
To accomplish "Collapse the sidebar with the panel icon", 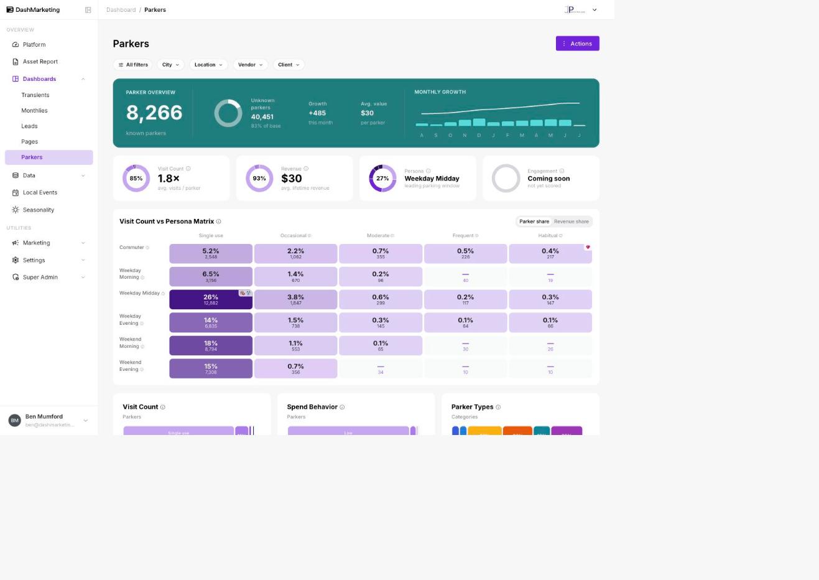I will (x=88, y=10).
